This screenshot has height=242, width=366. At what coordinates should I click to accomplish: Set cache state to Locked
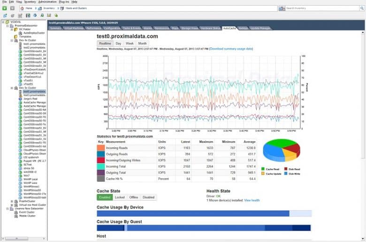(x=120, y=197)
